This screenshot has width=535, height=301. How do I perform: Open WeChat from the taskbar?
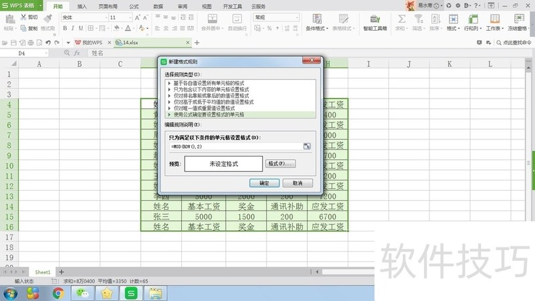pyautogui.click(x=82, y=293)
